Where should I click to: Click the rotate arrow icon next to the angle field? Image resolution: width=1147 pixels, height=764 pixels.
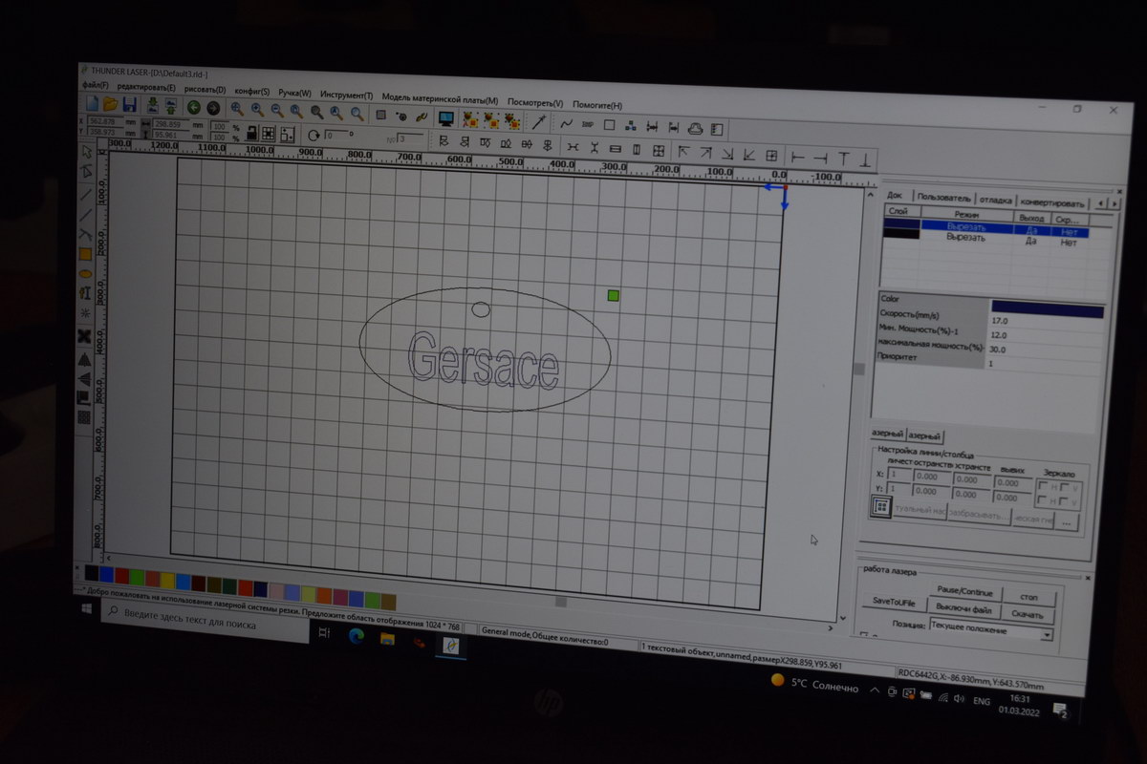tap(313, 135)
